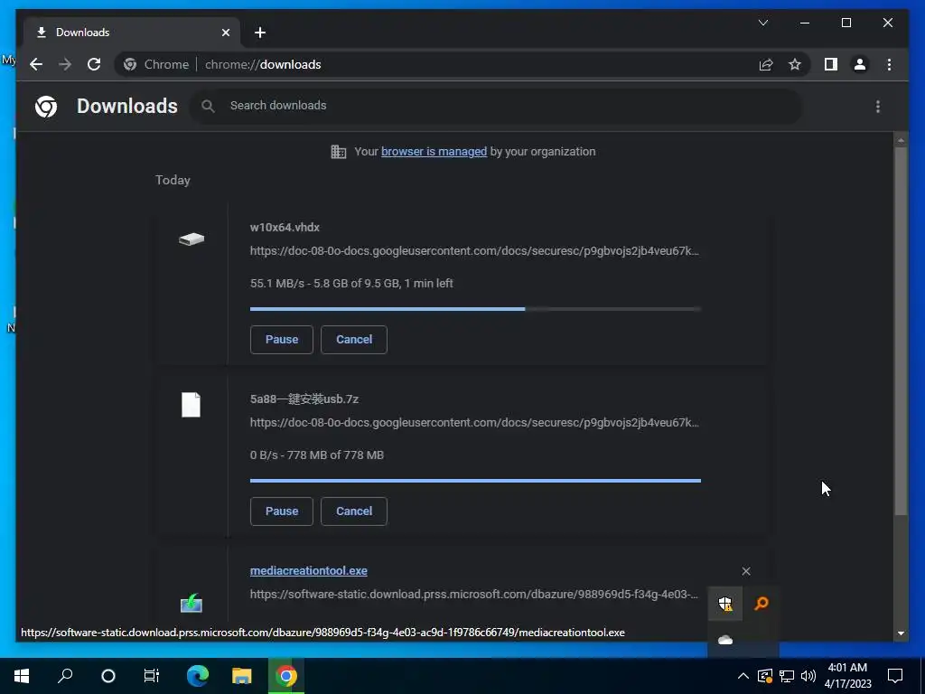Show hidden tray icons chevron
Viewport: 925px width, 694px height.
pyautogui.click(x=743, y=676)
